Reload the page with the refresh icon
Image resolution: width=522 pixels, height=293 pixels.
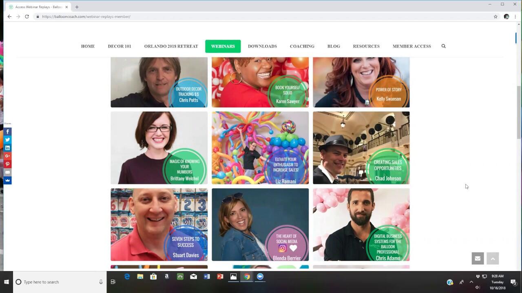(x=27, y=17)
